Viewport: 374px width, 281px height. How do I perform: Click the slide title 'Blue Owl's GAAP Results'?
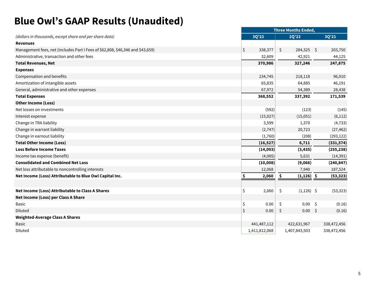99,21
